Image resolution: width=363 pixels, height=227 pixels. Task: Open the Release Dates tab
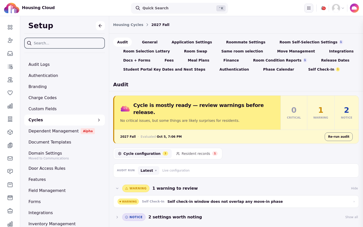coord(335,60)
